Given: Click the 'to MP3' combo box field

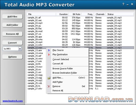Looking at the screenshot, I should tap(12, 49).
